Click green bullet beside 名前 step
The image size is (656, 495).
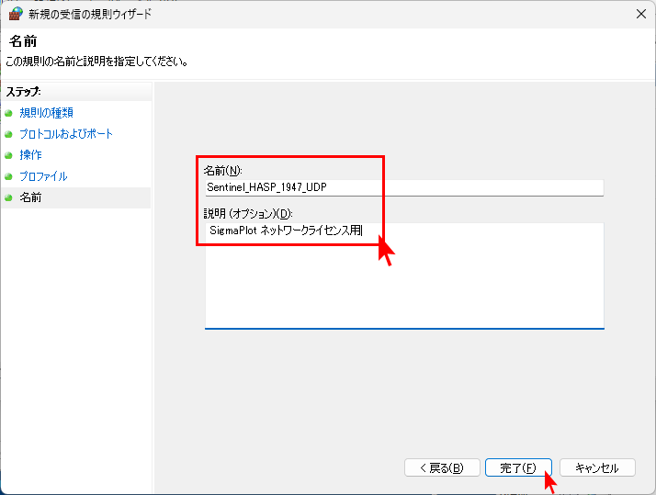pos(9,197)
